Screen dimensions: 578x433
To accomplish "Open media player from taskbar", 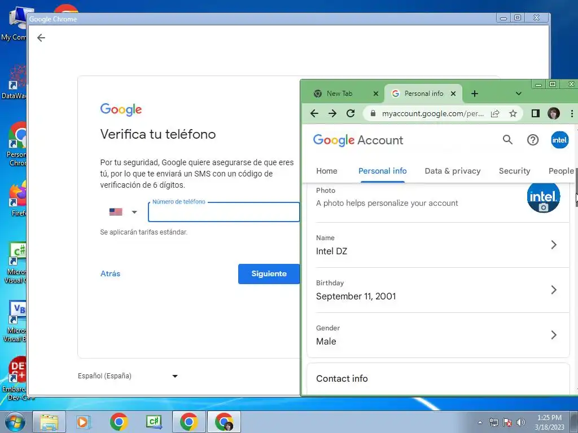I will tap(84, 422).
